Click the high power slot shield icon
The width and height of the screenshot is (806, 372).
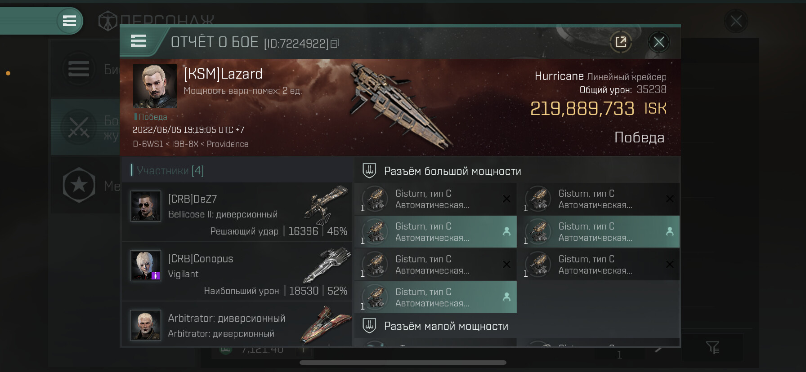(x=369, y=171)
